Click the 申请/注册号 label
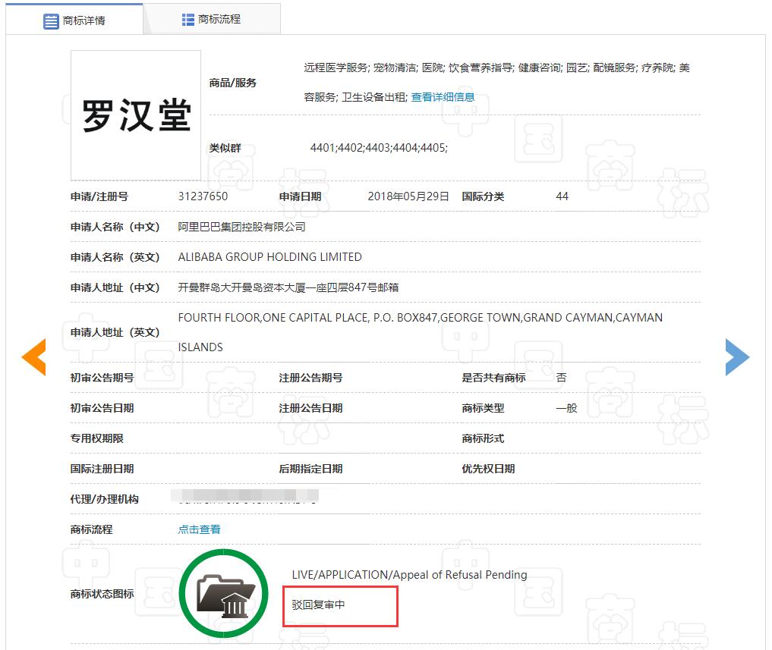The height and width of the screenshot is (650, 772). pyautogui.click(x=99, y=196)
